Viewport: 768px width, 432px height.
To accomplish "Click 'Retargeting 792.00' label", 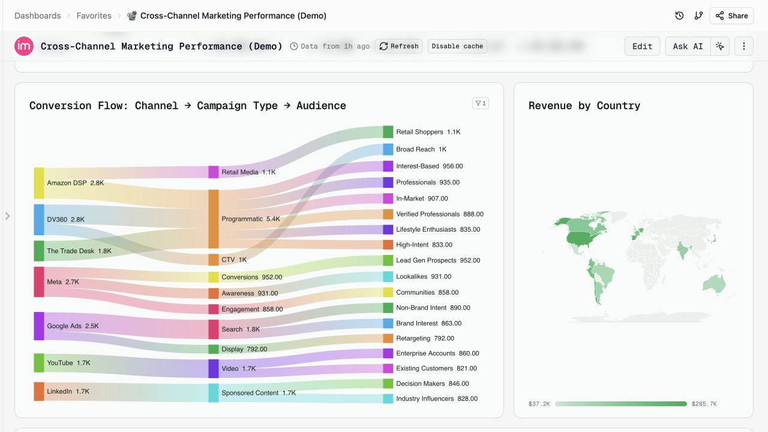I will pyautogui.click(x=425, y=338).
